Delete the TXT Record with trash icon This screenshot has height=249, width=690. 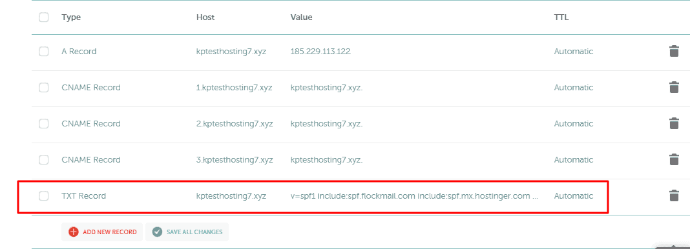pyautogui.click(x=674, y=196)
